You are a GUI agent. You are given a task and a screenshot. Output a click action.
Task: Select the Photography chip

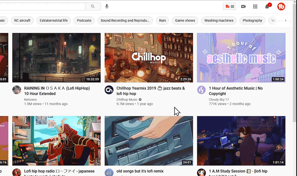pyautogui.click(x=252, y=20)
